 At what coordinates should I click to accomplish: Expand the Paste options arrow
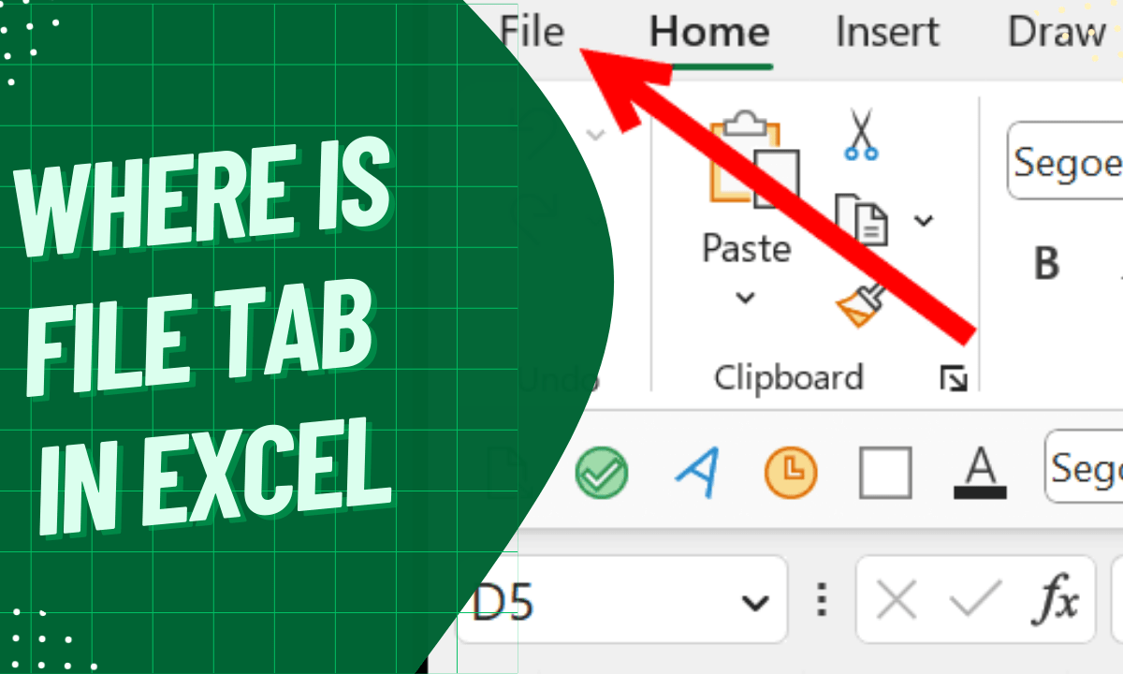pos(746,299)
